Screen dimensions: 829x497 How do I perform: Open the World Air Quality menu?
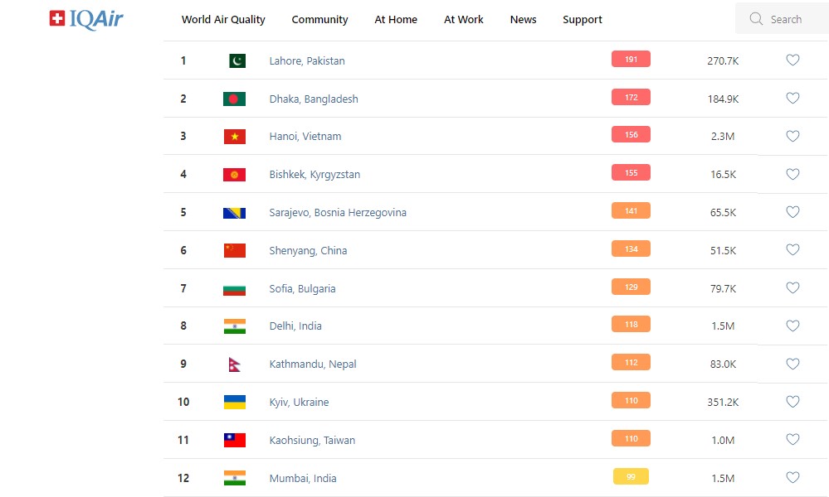223,20
